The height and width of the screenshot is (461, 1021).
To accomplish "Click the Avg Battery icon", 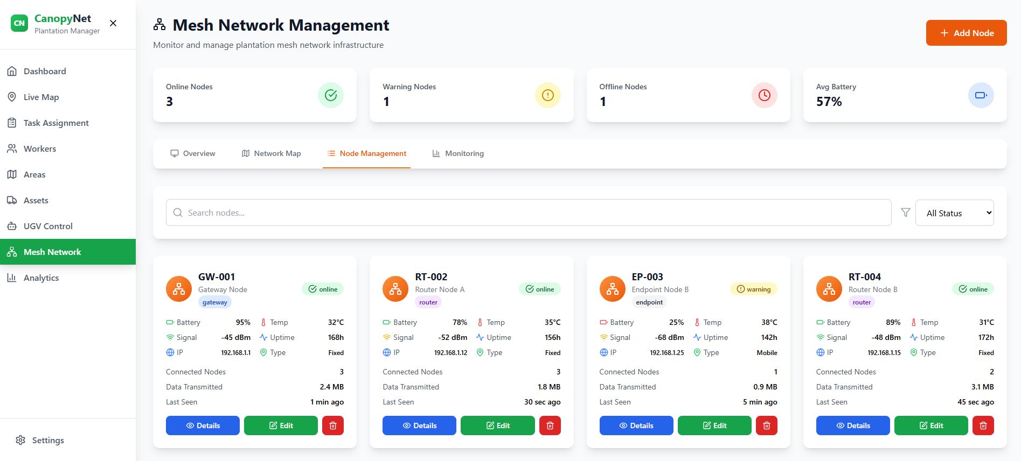I will point(981,95).
